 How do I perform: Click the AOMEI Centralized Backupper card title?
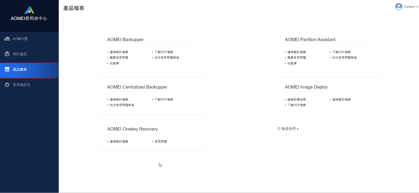click(137, 87)
